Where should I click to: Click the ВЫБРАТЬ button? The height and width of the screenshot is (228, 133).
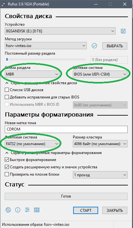coord(115,46)
